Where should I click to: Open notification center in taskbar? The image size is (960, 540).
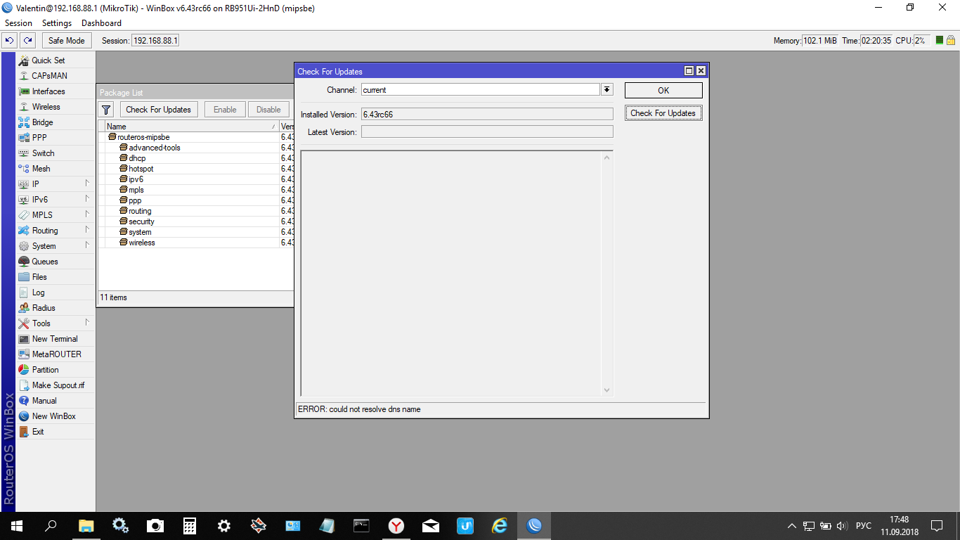coord(937,525)
